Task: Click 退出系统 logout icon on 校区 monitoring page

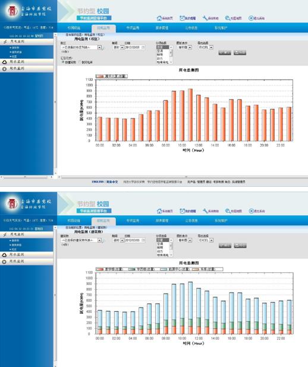Action: point(256,18)
